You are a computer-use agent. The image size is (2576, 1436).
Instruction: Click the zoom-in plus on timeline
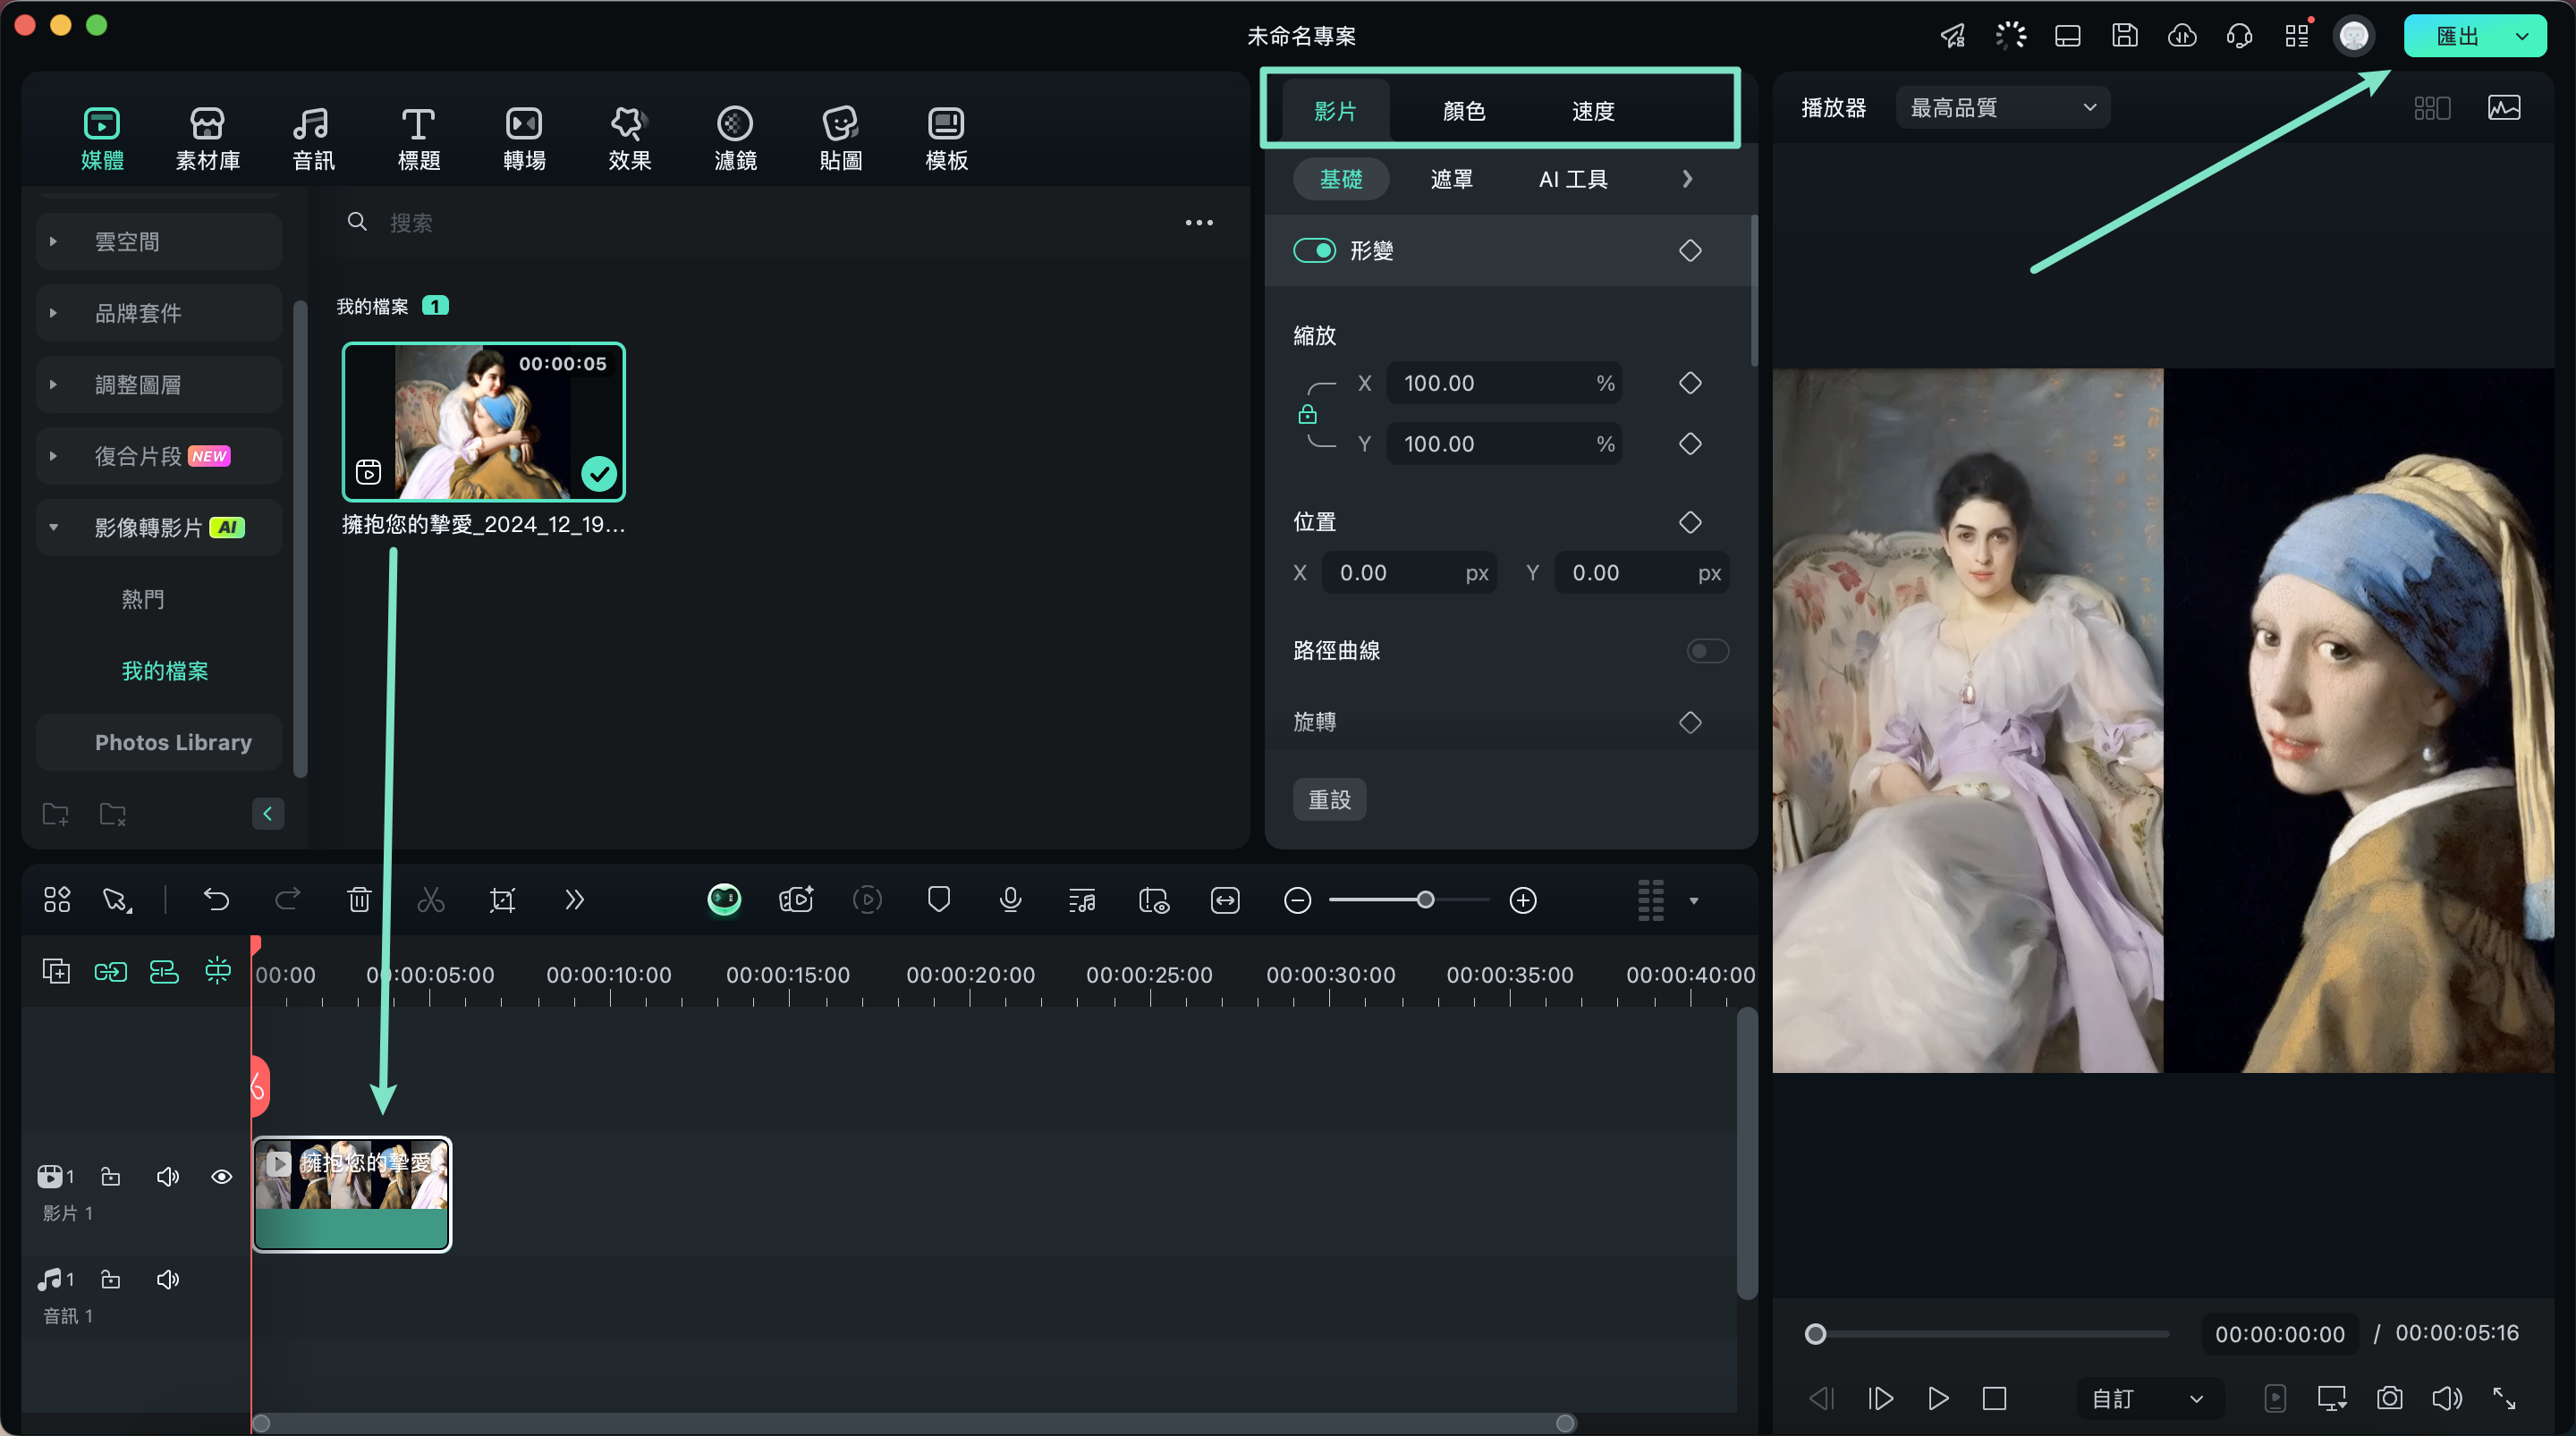[x=1523, y=900]
